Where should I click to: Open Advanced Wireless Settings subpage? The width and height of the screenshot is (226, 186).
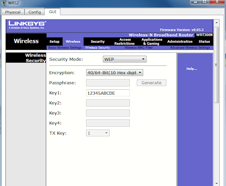pyautogui.click(x=190, y=48)
